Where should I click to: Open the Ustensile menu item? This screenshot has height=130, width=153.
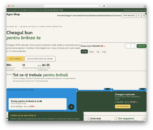click(95, 16)
